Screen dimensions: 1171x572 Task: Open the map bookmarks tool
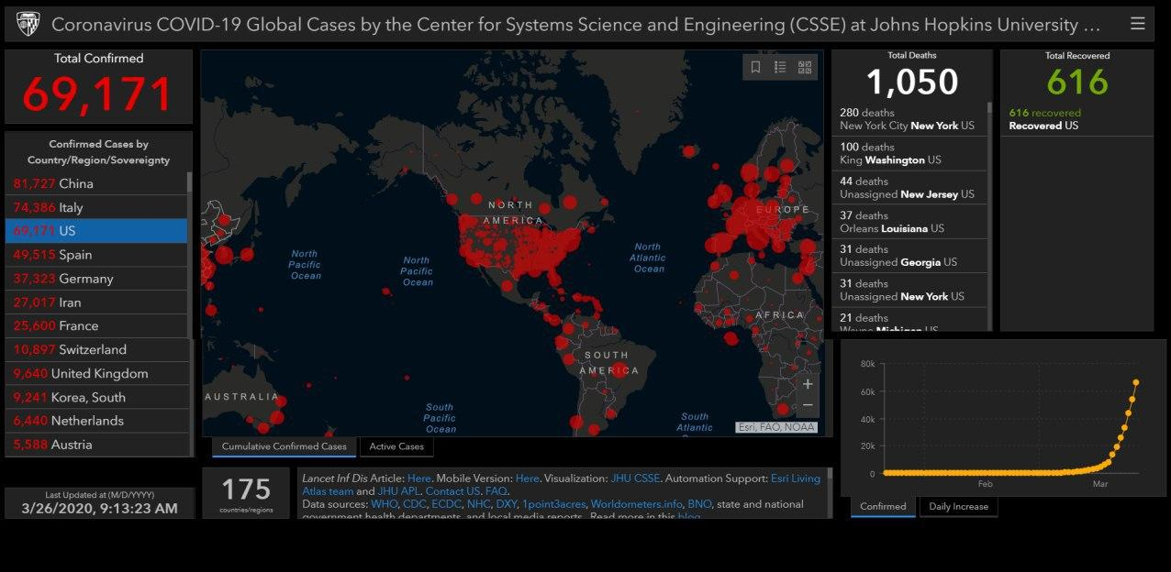click(756, 67)
